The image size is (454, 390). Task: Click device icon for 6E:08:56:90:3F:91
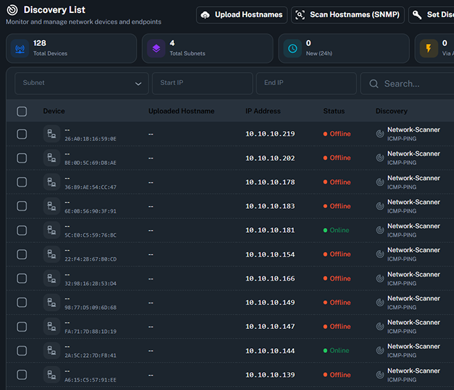tap(52, 206)
